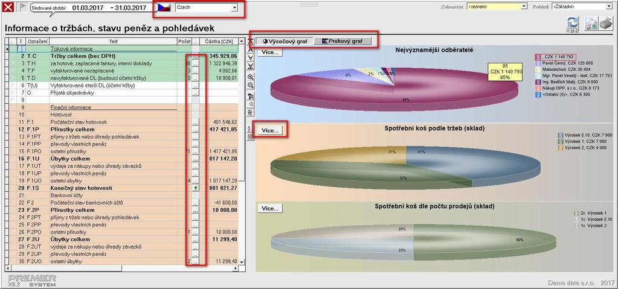Viewport: 618px width, 289px height.
Task: Move to previous record with up arrow
Action: pyautogui.click(x=250, y=50)
